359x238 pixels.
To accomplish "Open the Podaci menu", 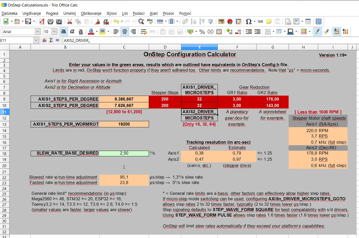I will click(x=139, y=13).
